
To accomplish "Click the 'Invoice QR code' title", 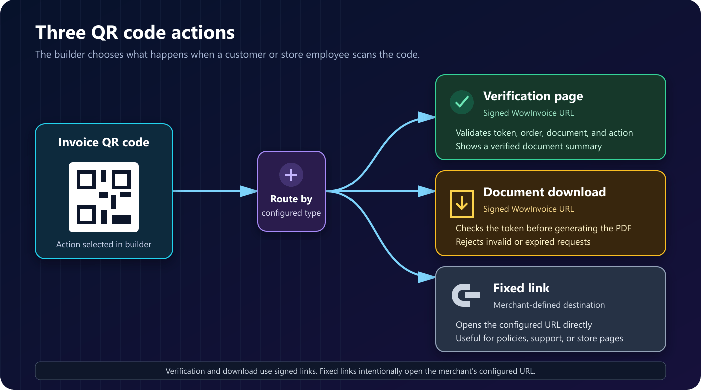I will pos(104,142).
